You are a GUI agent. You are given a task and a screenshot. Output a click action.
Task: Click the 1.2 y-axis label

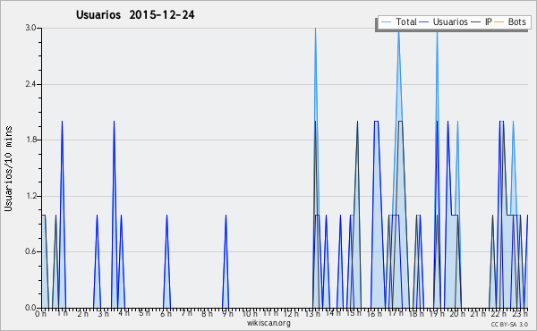point(30,196)
